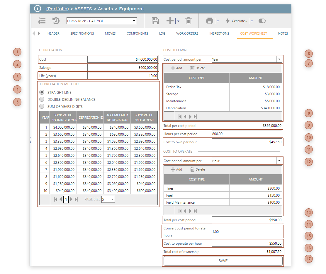Click the history/revert icon in the toolbar
The image size is (326, 274).
pos(56,21)
